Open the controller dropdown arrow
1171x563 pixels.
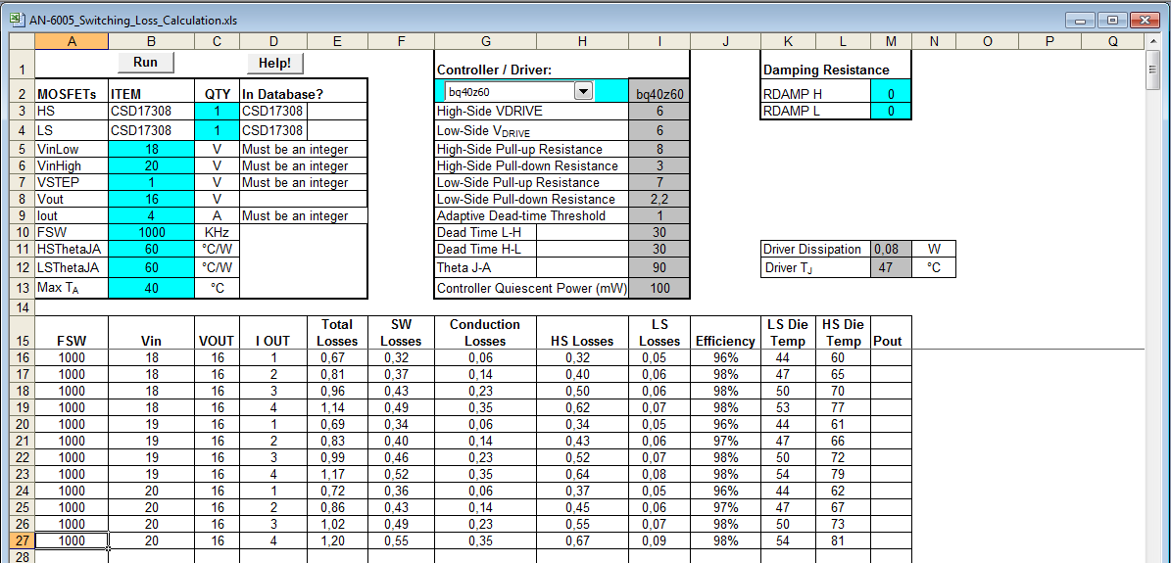click(583, 92)
